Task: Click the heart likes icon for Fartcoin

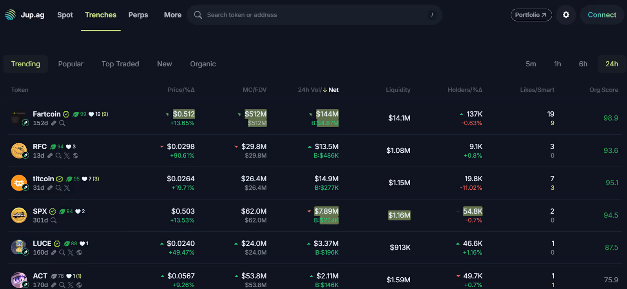Action: pos(91,114)
